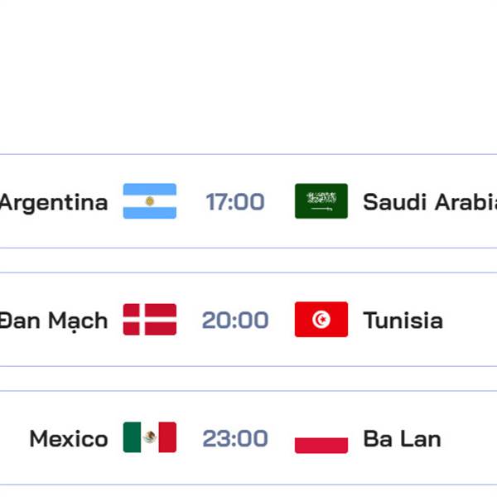This screenshot has width=497, height=497.
Task: Open the Đan Mạch vs Tunisia match row
Action: (x=248, y=320)
